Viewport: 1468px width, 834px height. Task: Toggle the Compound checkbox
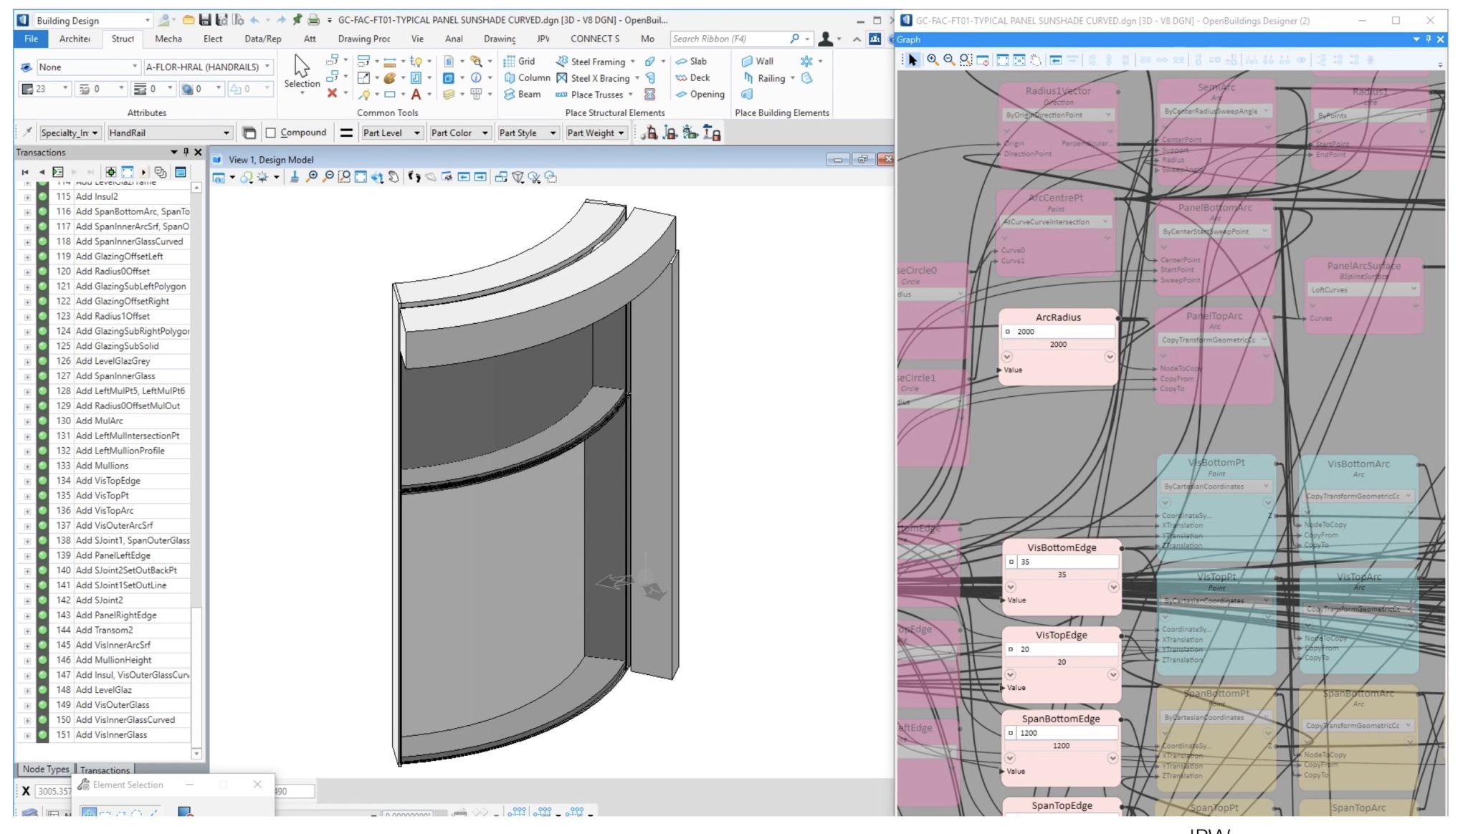click(x=271, y=133)
